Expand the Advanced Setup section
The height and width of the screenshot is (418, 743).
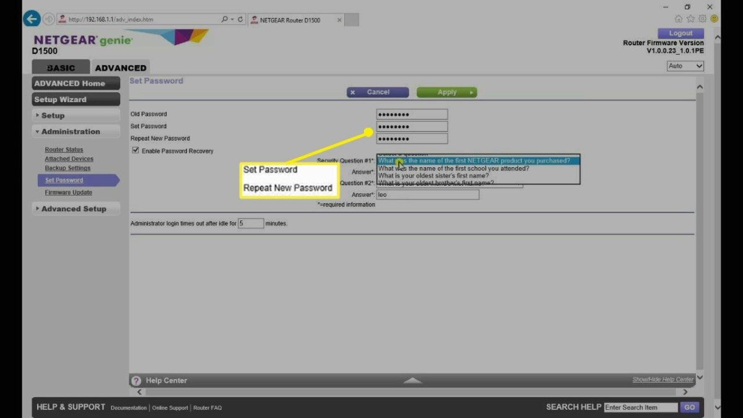tap(76, 209)
